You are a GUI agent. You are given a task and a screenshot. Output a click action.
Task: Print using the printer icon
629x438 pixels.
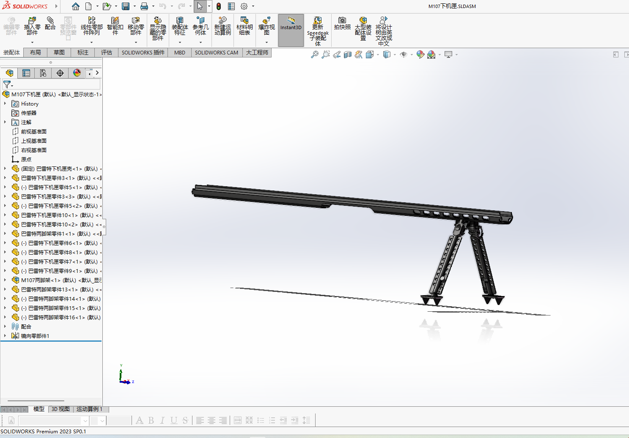coord(144,6)
